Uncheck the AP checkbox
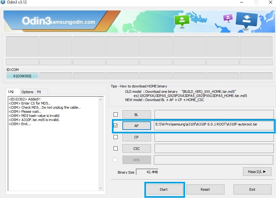The height and width of the screenshot is (198, 276). [x=116, y=125]
